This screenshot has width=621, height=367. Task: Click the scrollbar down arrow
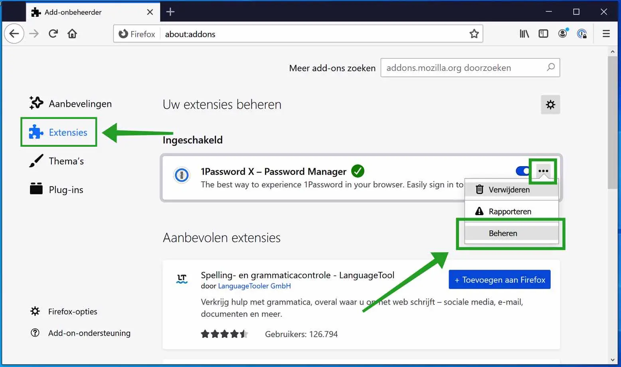point(613,360)
